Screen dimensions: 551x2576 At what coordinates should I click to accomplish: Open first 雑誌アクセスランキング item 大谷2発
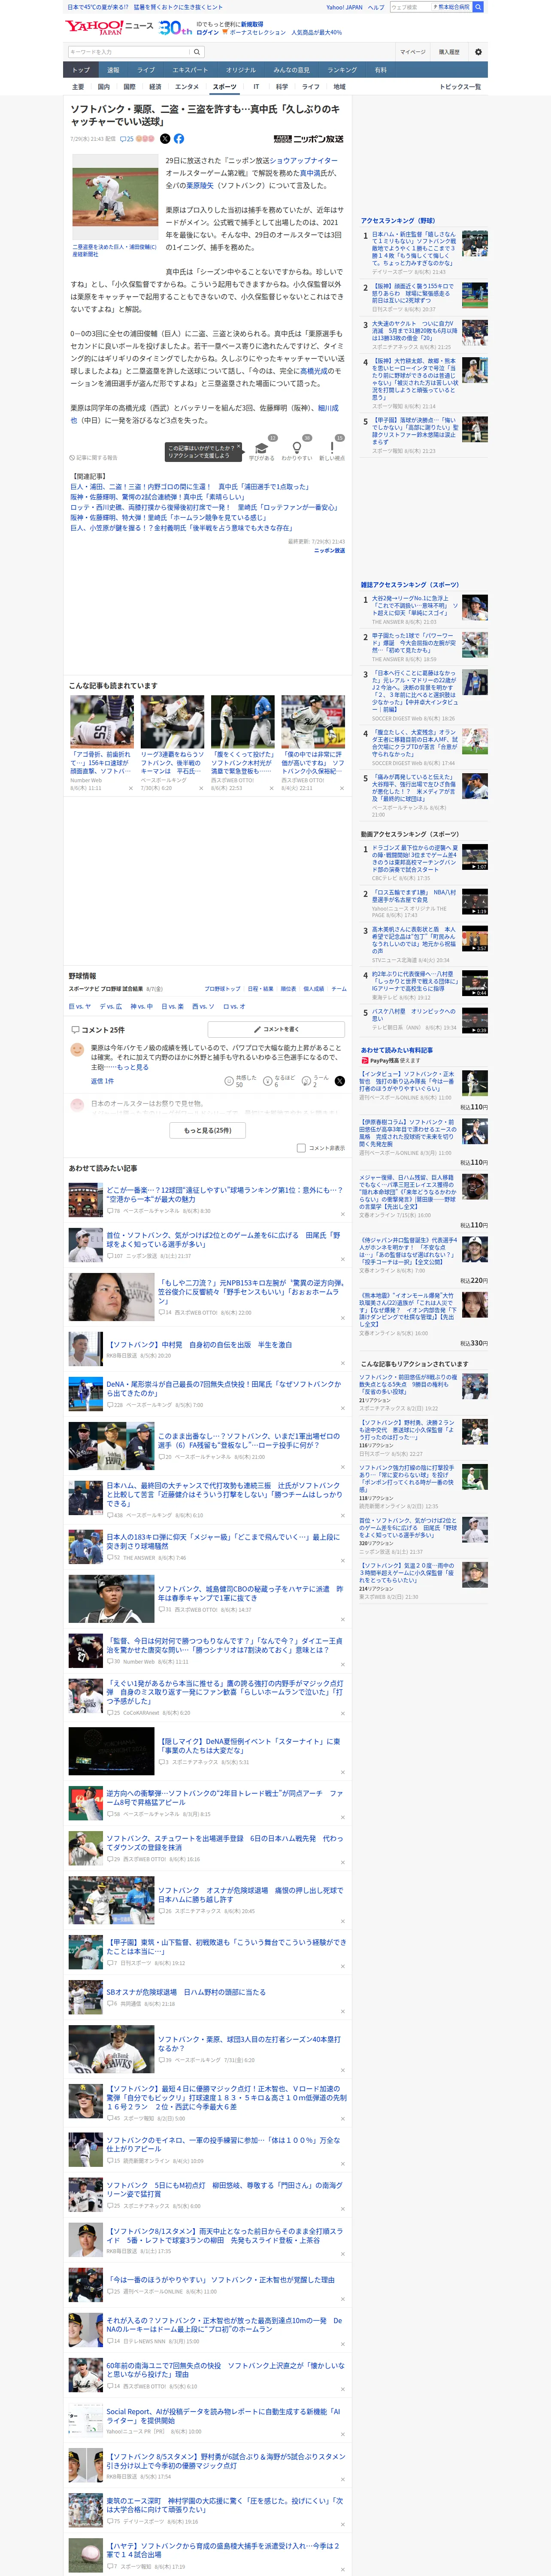(x=415, y=606)
